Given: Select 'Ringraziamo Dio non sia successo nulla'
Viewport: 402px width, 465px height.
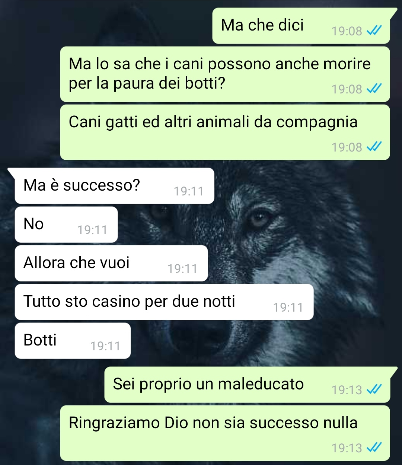Looking at the screenshot, I should pyautogui.click(x=225, y=433).
